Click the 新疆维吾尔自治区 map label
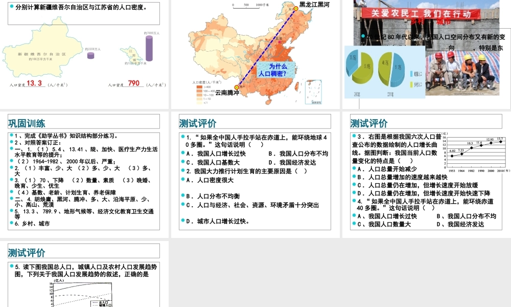 point(42,54)
